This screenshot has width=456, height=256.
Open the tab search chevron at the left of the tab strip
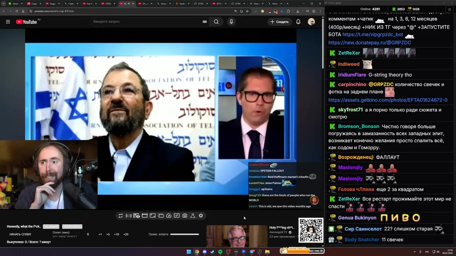tap(3, 4)
